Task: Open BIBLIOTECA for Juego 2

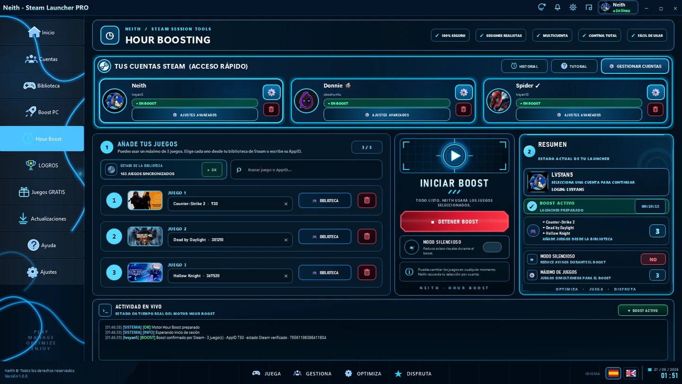Action: (x=325, y=236)
